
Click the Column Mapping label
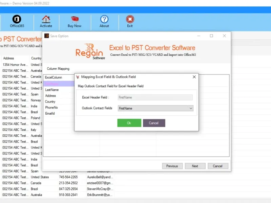58,69
